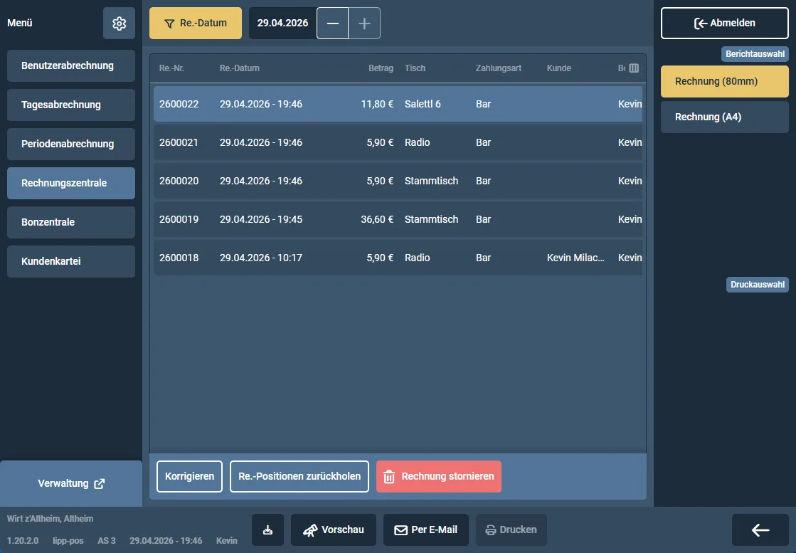Image resolution: width=796 pixels, height=553 pixels.
Task: Open settings via the gear icon
Action: click(x=119, y=23)
